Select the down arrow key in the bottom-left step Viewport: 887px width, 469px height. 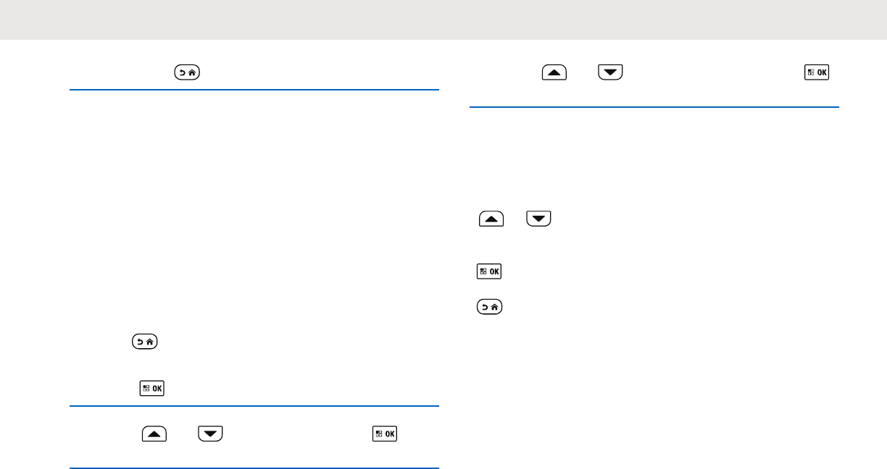[210, 434]
